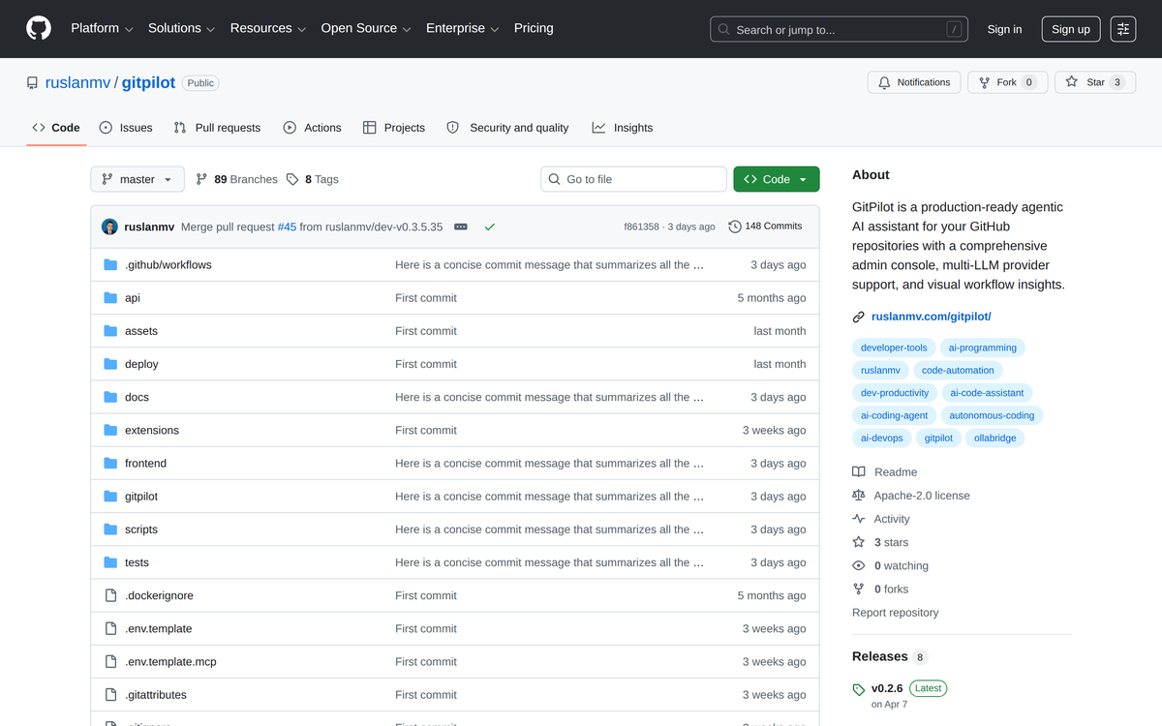Screen dimensions: 1162x726
Task: Click the folder icon for frontend
Action: coord(110,463)
